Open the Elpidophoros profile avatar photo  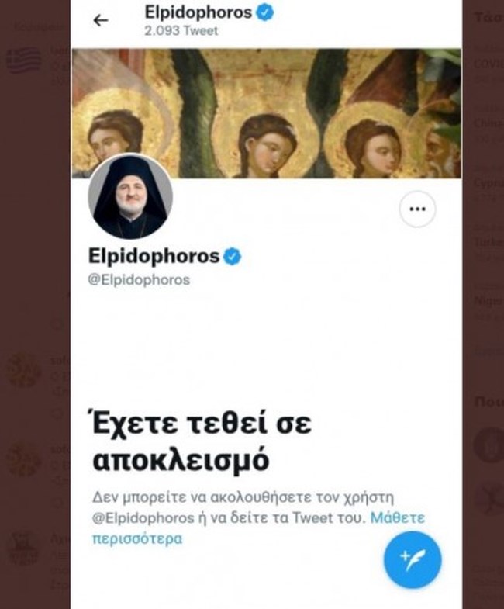130,197
